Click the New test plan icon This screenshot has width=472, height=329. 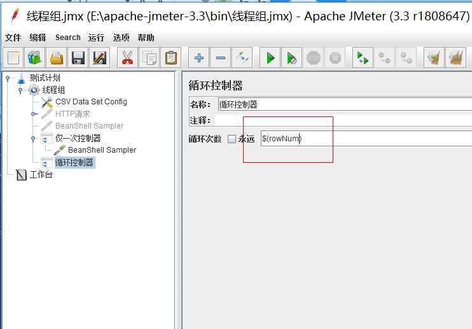[x=13, y=58]
